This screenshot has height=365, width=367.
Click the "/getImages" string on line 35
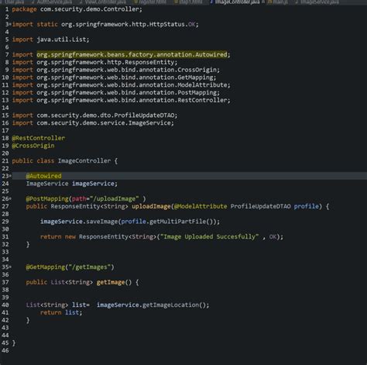pyautogui.click(x=90, y=267)
